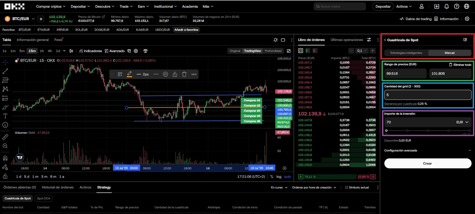Click the investment percentage slider handle
475x214 pixels.
(386, 131)
